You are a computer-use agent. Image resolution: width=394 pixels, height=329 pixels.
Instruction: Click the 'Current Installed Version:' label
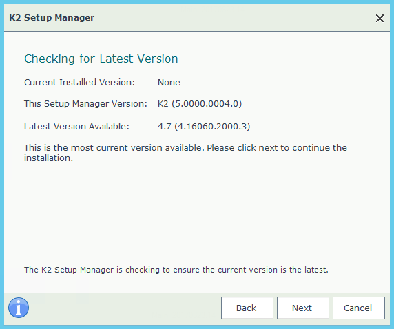pyautogui.click(x=79, y=83)
